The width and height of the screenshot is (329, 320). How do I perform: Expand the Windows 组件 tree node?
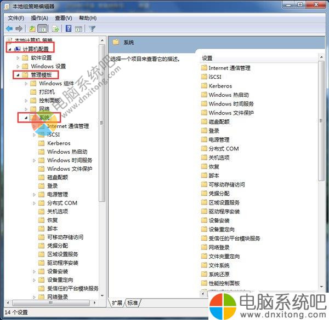[26, 84]
